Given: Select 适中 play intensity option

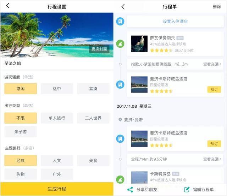Looking at the screenshot, I should tap(57, 89).
